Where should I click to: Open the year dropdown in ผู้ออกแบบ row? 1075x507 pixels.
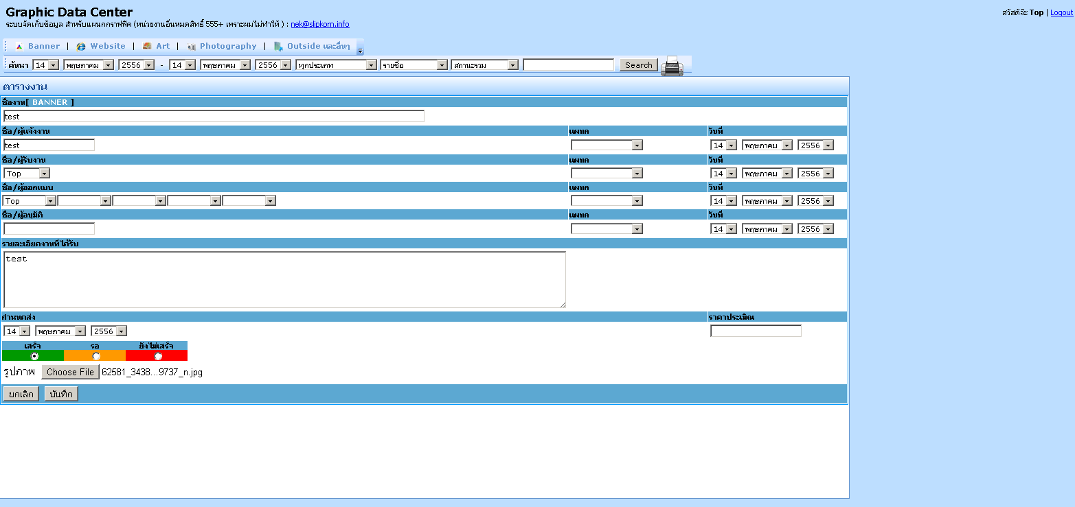815,201
